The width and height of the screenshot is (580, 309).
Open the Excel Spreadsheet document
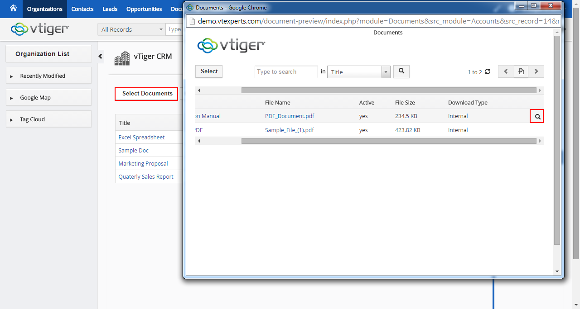pyautogui.click(x=141, y=137)
